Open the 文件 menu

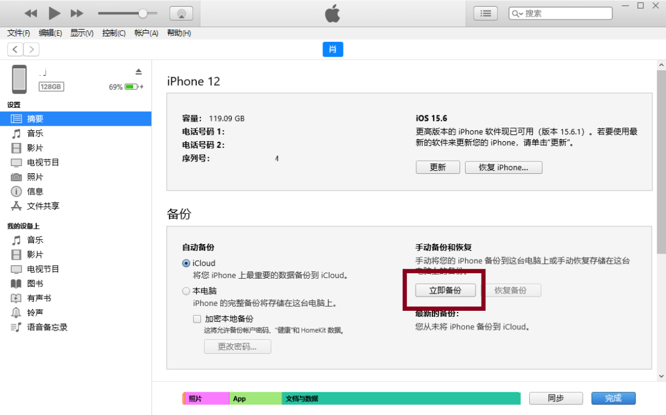[18, 33]
